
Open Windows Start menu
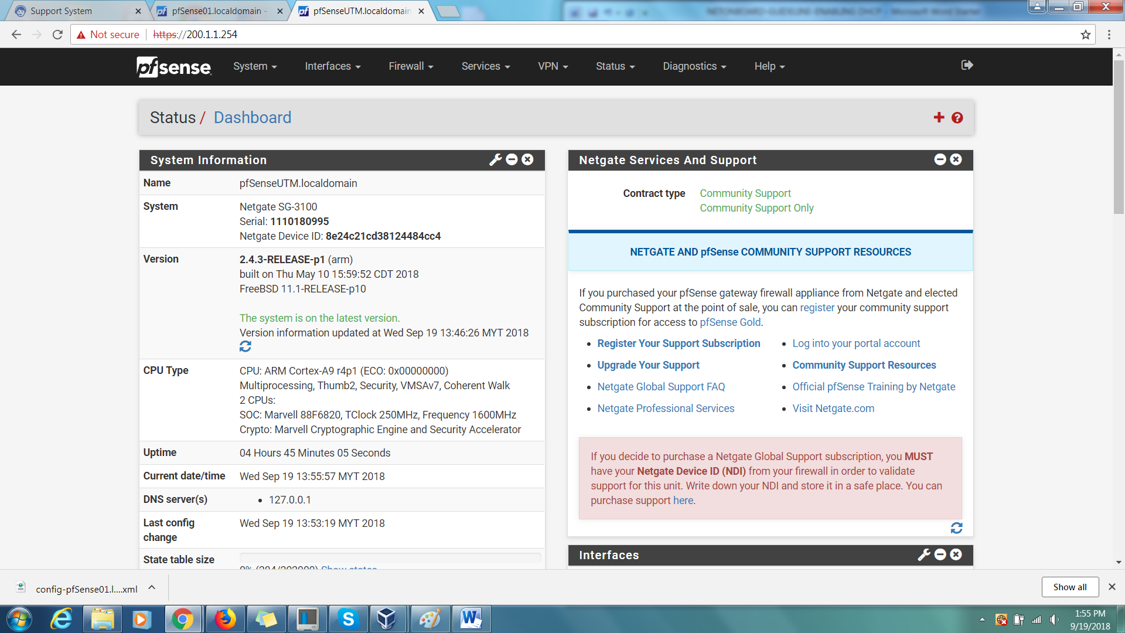19,619
